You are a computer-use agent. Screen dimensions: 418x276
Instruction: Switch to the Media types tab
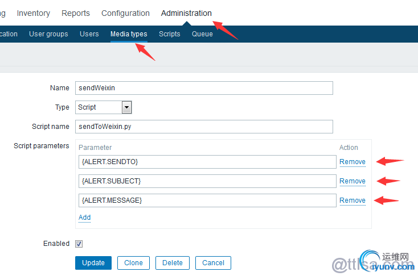[x=129, y=34]
